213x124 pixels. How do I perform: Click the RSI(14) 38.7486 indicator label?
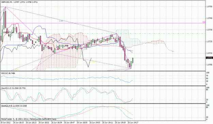point(8,73)
